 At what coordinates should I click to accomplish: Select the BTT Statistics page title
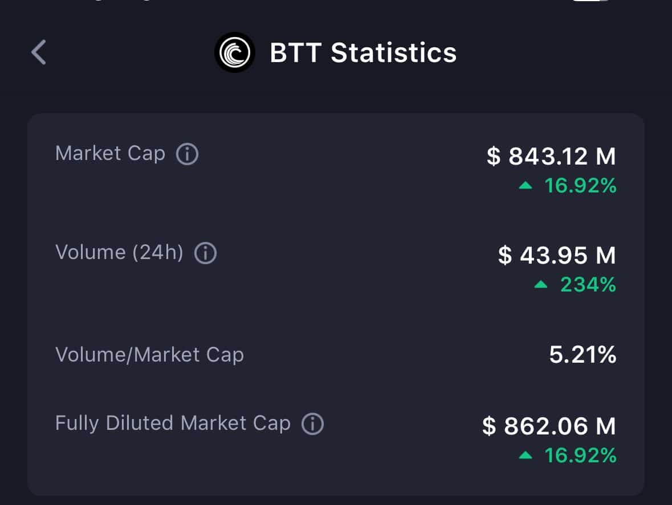(x=363, y=53)
